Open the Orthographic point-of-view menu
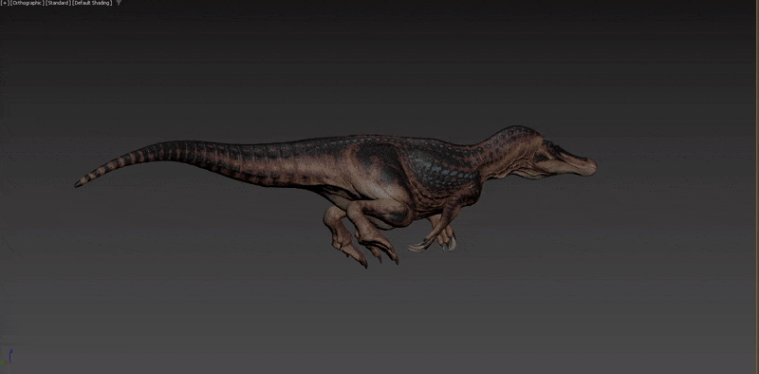 pos(28,3)
